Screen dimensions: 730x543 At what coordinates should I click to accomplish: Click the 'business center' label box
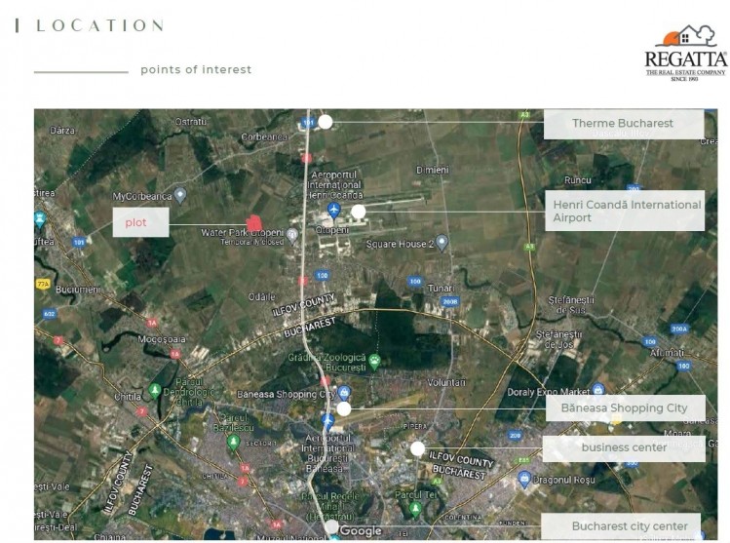624,448
